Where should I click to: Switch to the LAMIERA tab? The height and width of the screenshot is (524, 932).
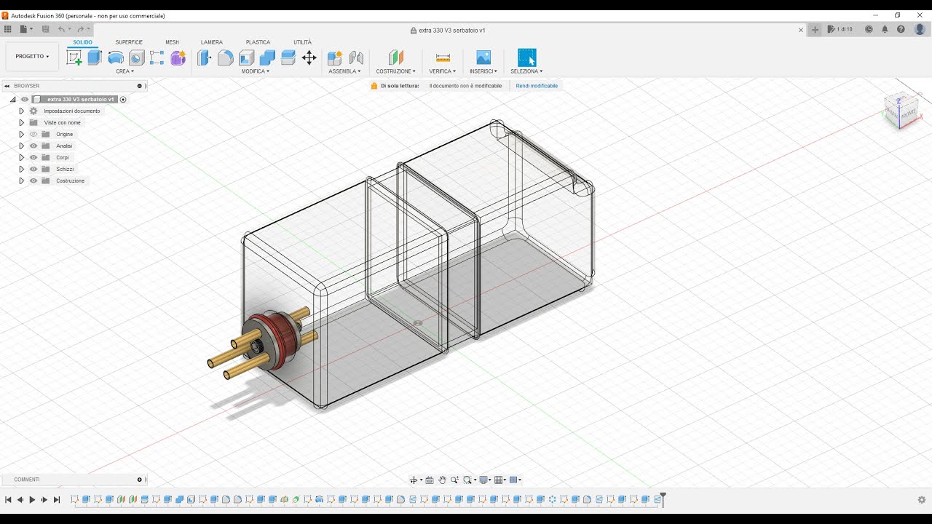coord(212,42)
